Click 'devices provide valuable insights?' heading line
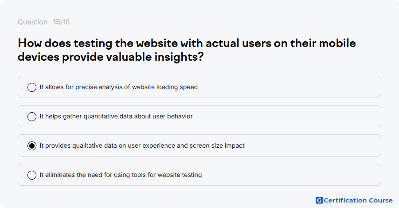399x208 pixels. click(111, 57)
